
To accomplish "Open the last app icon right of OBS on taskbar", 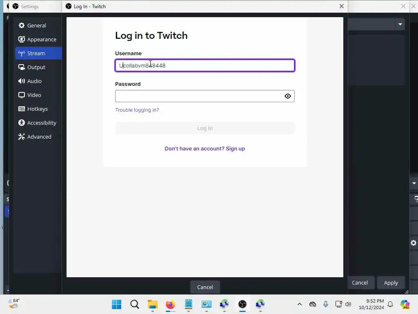I will tap(260, 304).
